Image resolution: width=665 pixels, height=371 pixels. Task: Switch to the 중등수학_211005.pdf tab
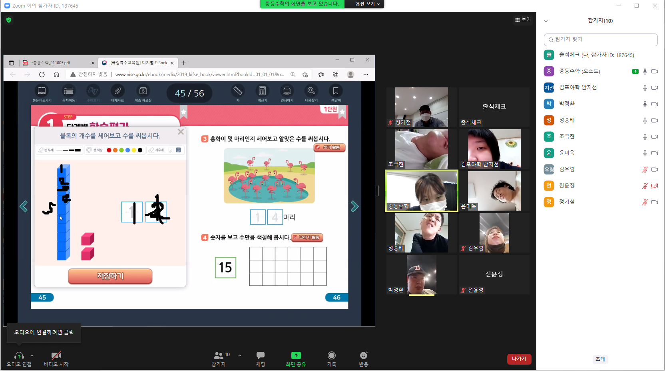58,63
